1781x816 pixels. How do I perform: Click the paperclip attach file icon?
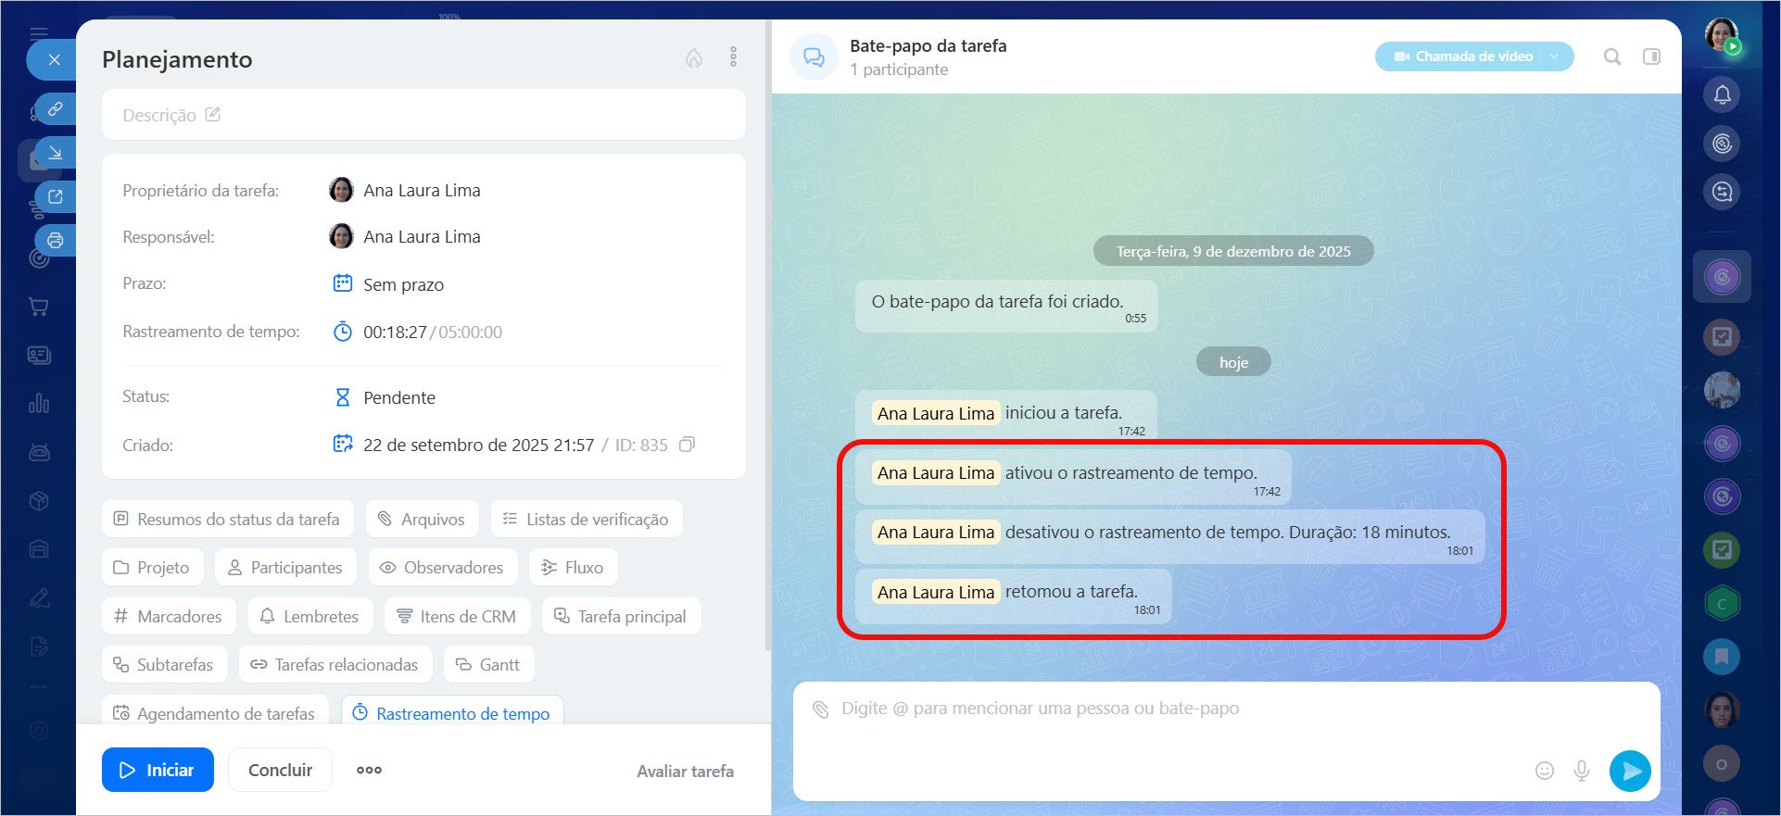[x=820, y=709]
